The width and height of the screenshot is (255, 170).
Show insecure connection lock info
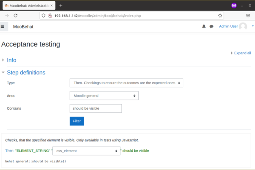tap(50, 16)
